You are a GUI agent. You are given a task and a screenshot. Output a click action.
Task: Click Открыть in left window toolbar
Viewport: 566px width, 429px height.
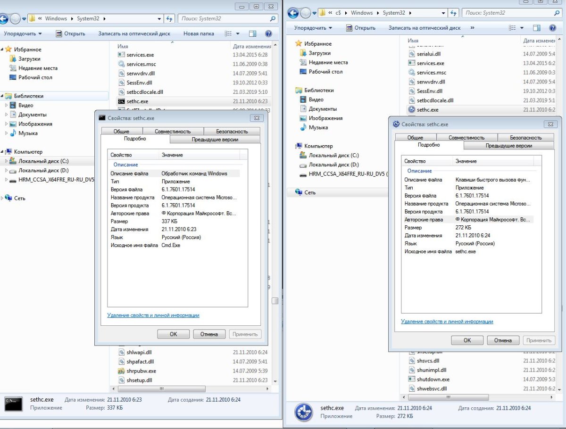(x=70, y=34)
